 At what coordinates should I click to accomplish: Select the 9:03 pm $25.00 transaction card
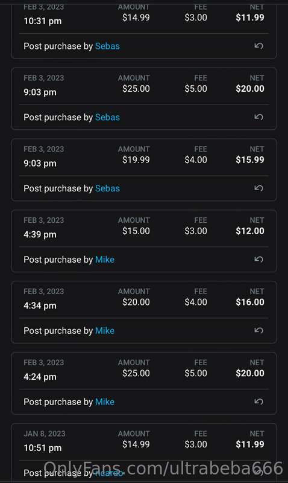pos(144,99)
